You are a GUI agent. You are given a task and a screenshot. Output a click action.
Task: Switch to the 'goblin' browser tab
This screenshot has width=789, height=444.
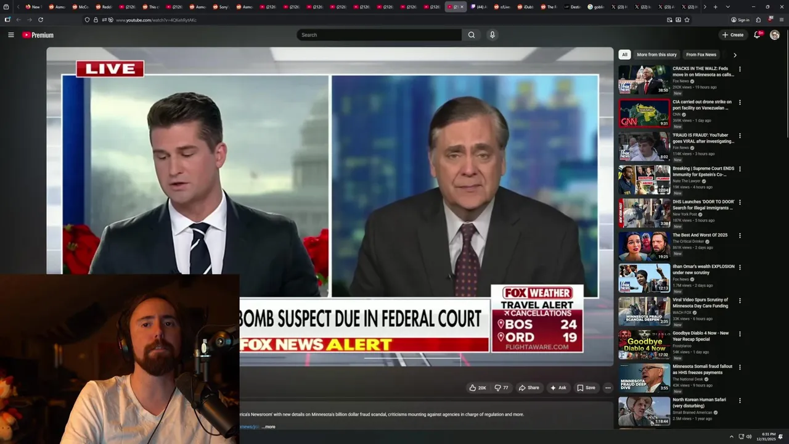[595, 7]
